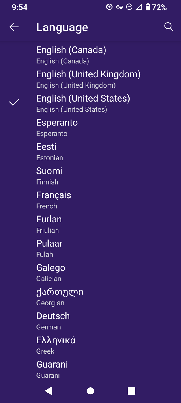Screen dimensions: 181x403
Task: Select Deutsch to switch to German
Action: pos(53,316)
